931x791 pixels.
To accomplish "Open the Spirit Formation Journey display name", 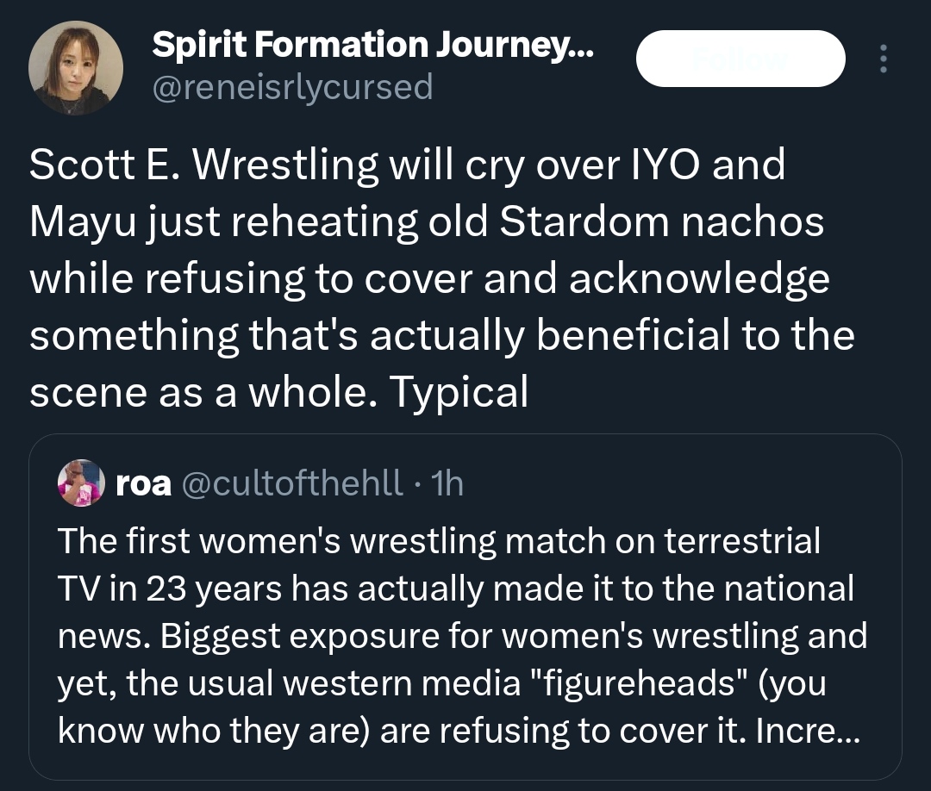I will pyautogui.click(x=372, y=47).
